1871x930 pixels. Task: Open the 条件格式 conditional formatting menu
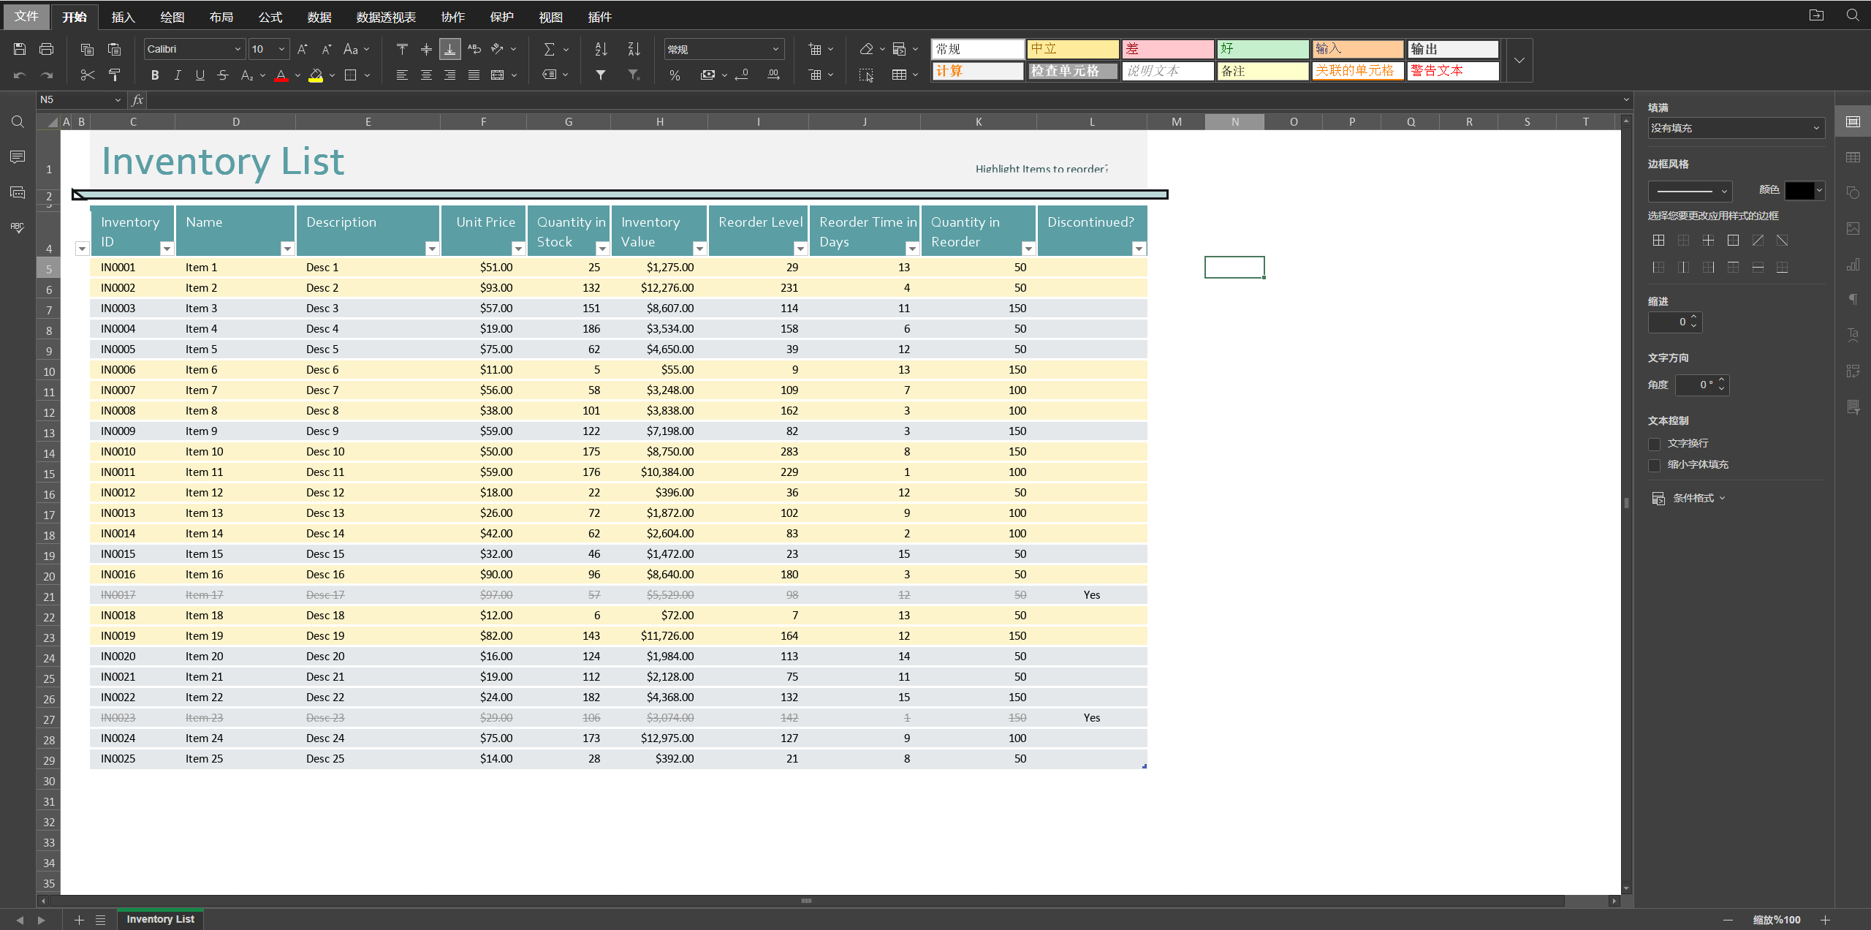tap(1688, 498)
